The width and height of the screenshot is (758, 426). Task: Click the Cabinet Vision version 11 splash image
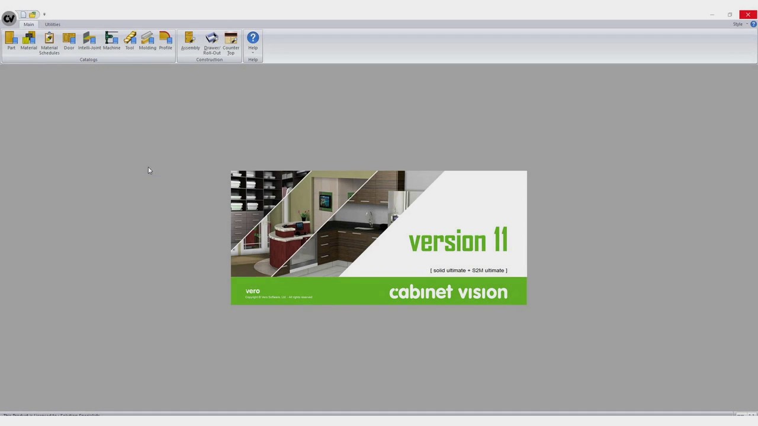378,238
